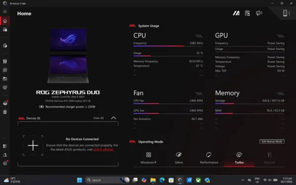Select the Windows operating mode
This screenshot has height=185, width=296.
click(x=148, y=158)
